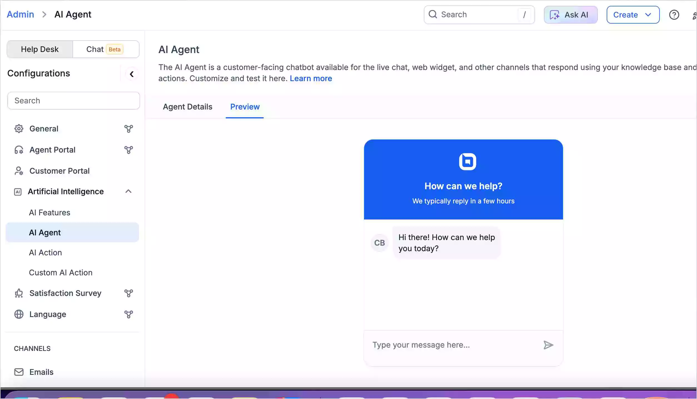Click the Beta badge
Image resolution: width=697 pixels, height=399 pixels.
tap(114, 49)
